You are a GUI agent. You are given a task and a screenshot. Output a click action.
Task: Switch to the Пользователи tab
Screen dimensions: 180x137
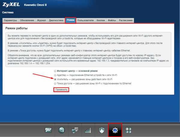[85, 20]
